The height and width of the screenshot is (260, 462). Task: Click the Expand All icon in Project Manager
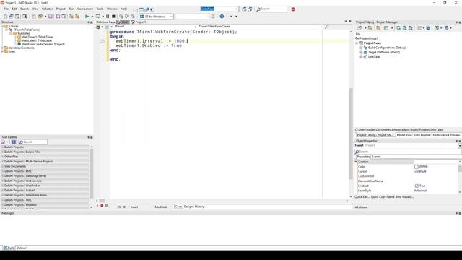(x=404, y=28)
